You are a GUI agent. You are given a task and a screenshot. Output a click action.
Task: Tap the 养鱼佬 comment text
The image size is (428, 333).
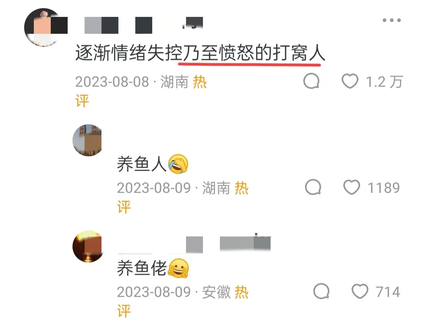pyautogui.click(x=142, y=268)
